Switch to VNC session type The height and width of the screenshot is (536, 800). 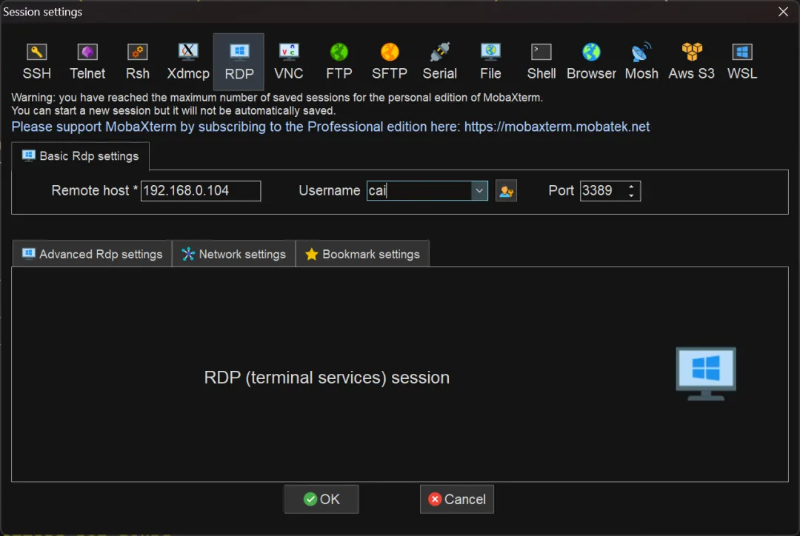pyautogui.click(x=289, y=61)
